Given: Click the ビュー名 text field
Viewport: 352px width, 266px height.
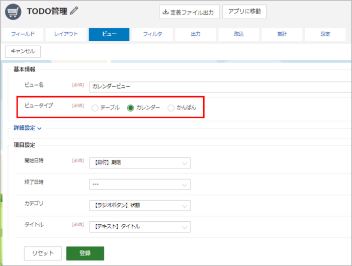Looking at the screenshot, I should [220, 87].
